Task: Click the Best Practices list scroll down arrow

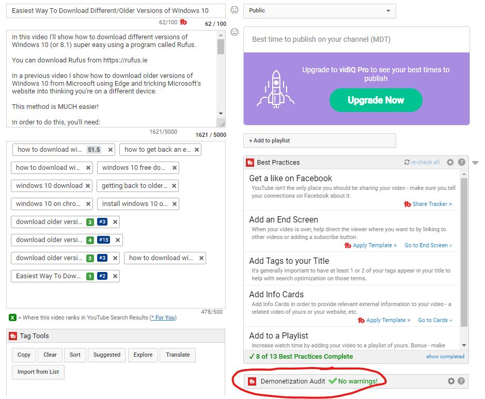Action: click(x=464, y=345)
